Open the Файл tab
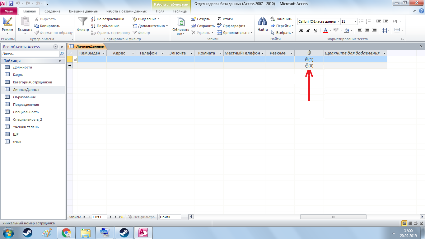The image size is (425, 239). 9,11
